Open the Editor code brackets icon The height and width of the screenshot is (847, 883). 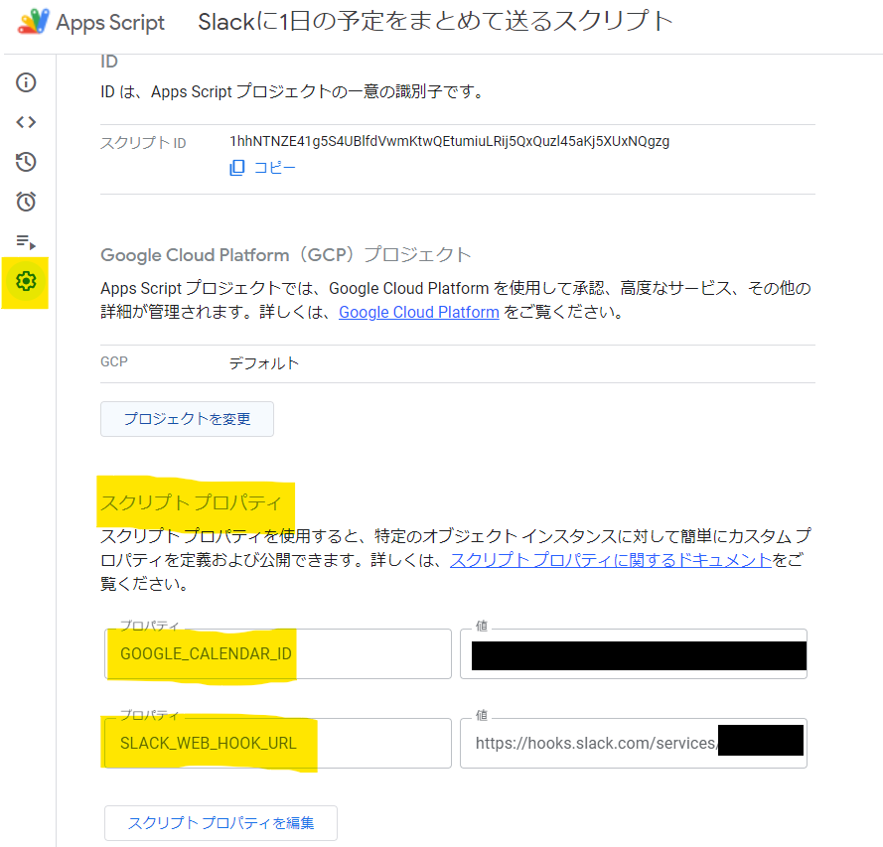tap(26, 122)
